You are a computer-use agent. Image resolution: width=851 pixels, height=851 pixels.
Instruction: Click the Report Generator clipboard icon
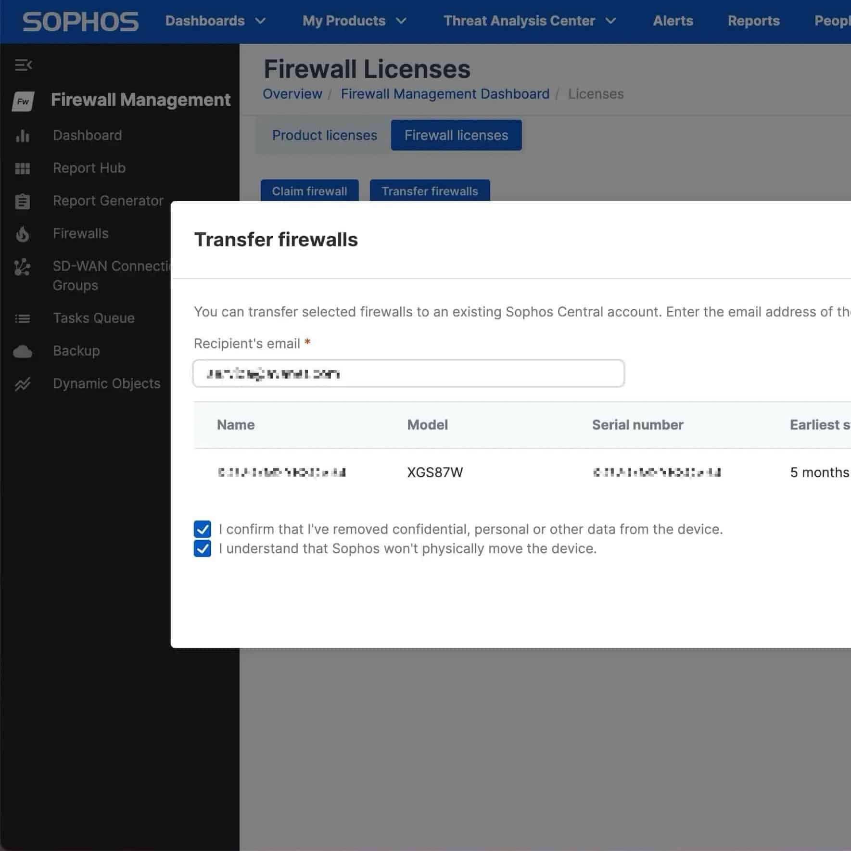(x=23, y=202)
